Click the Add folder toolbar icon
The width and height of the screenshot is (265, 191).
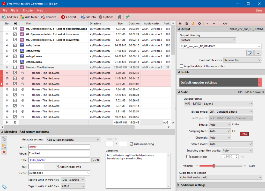(22, 17)
